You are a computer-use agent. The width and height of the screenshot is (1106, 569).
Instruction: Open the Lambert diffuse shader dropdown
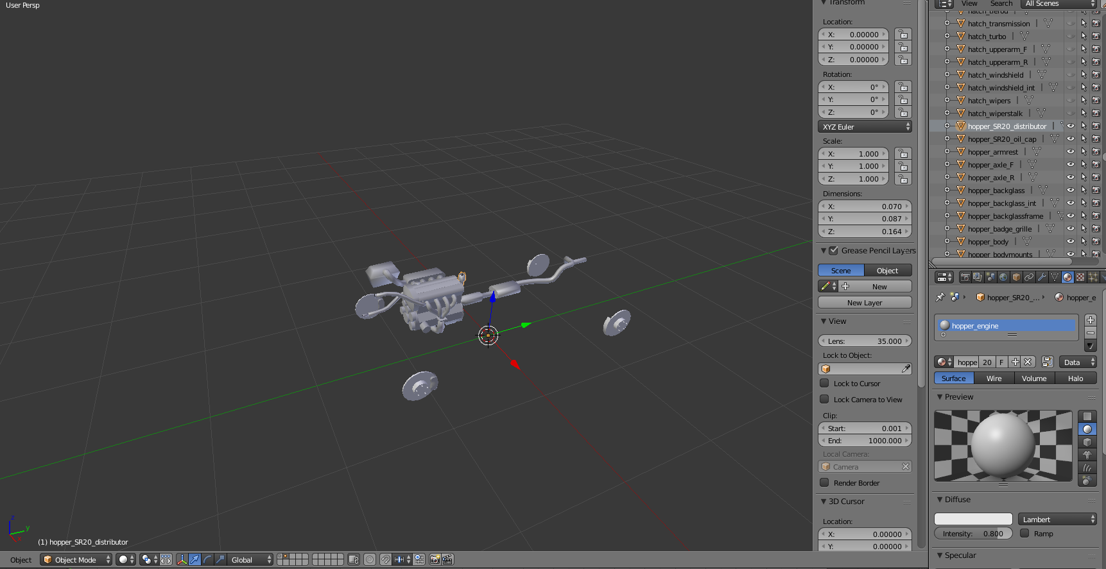point(1057,520)
